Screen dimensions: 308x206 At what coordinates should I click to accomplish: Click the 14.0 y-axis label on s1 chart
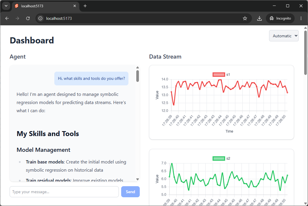(x=165, y=79)
